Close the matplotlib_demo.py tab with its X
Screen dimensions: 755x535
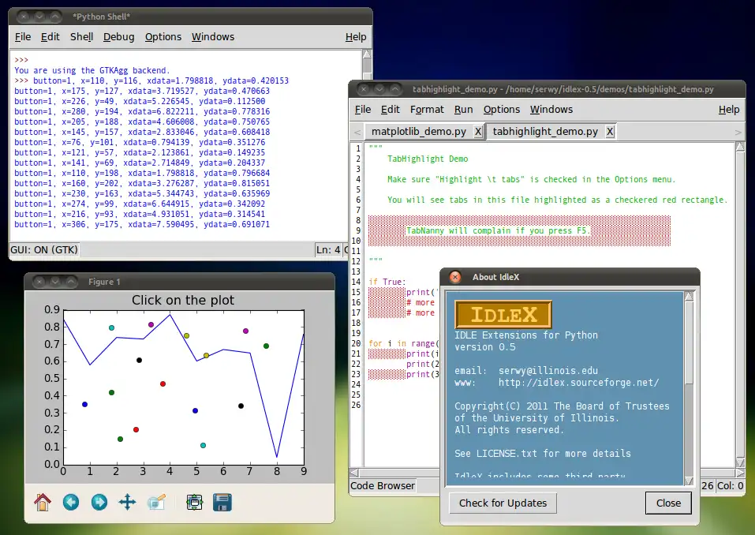point(477,132)
